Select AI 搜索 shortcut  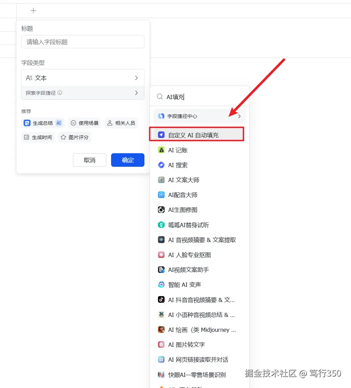pos(199,165)
